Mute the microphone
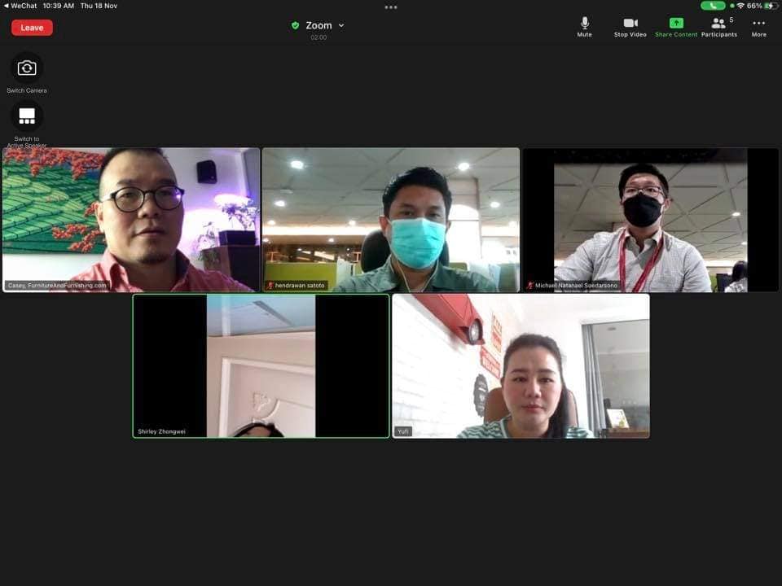 point(584,24)
